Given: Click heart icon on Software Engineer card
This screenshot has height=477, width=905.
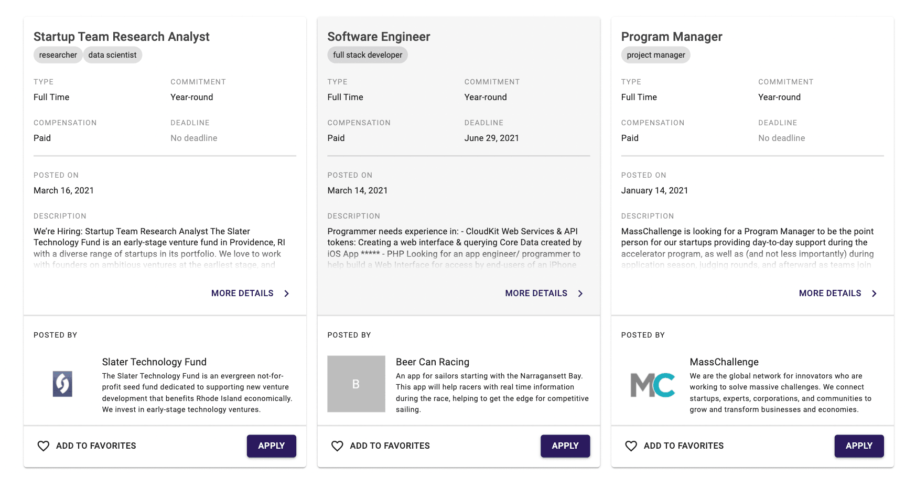Looking at the screenshot, I should [x=337, y=446].
